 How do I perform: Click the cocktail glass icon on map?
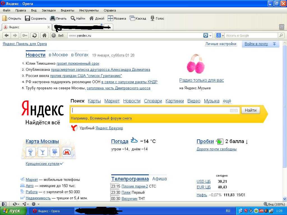point(43,152)
